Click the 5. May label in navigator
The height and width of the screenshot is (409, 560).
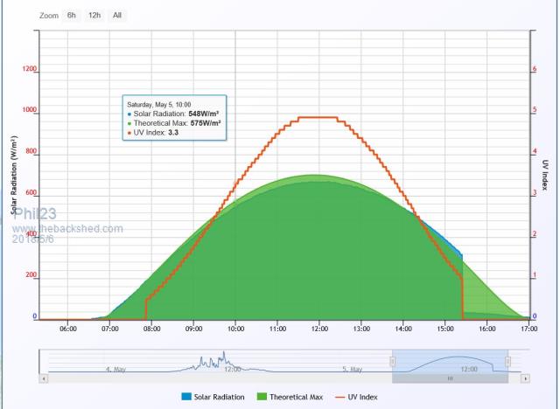tap(353, 369)
